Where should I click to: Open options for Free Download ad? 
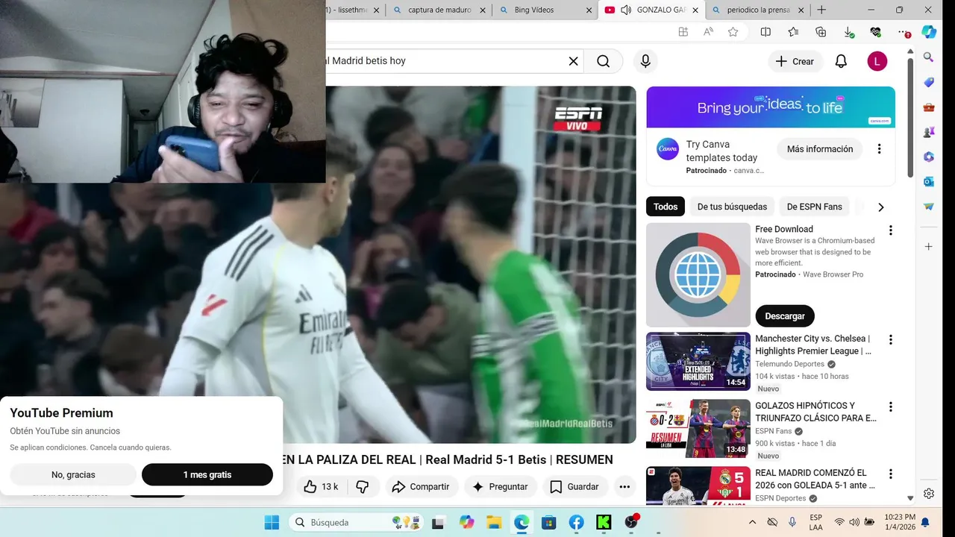(x=890, y=230)
